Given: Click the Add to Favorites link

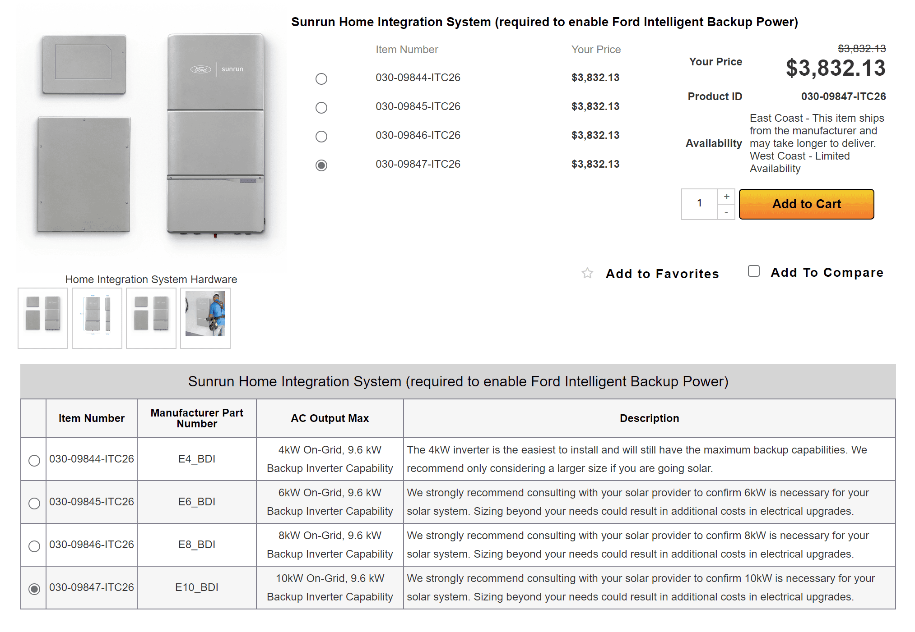Looking at the screenshot, I should point(662,274).
